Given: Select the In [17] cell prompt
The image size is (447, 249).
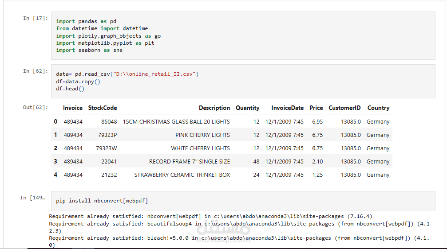Looking at the screenshot, I should (x=36, y=18).
